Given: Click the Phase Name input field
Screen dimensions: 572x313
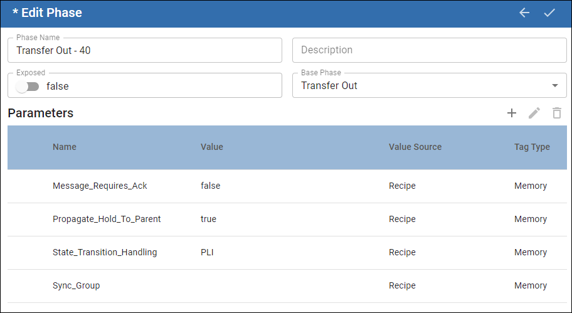Looking at the screenshot, I should [144, 50].
